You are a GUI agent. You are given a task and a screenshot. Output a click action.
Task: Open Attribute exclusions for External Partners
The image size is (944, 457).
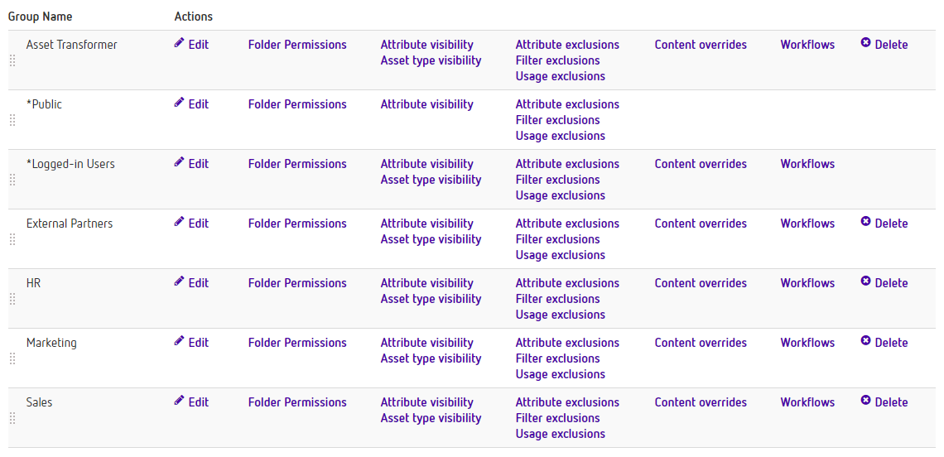coord(567,224)
